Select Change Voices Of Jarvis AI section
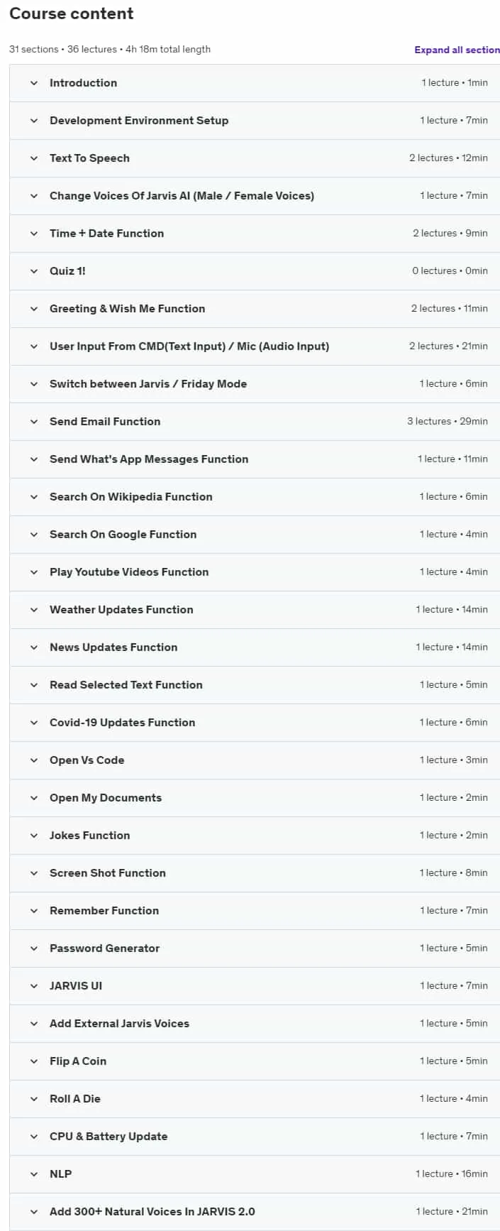 (255, 196)
